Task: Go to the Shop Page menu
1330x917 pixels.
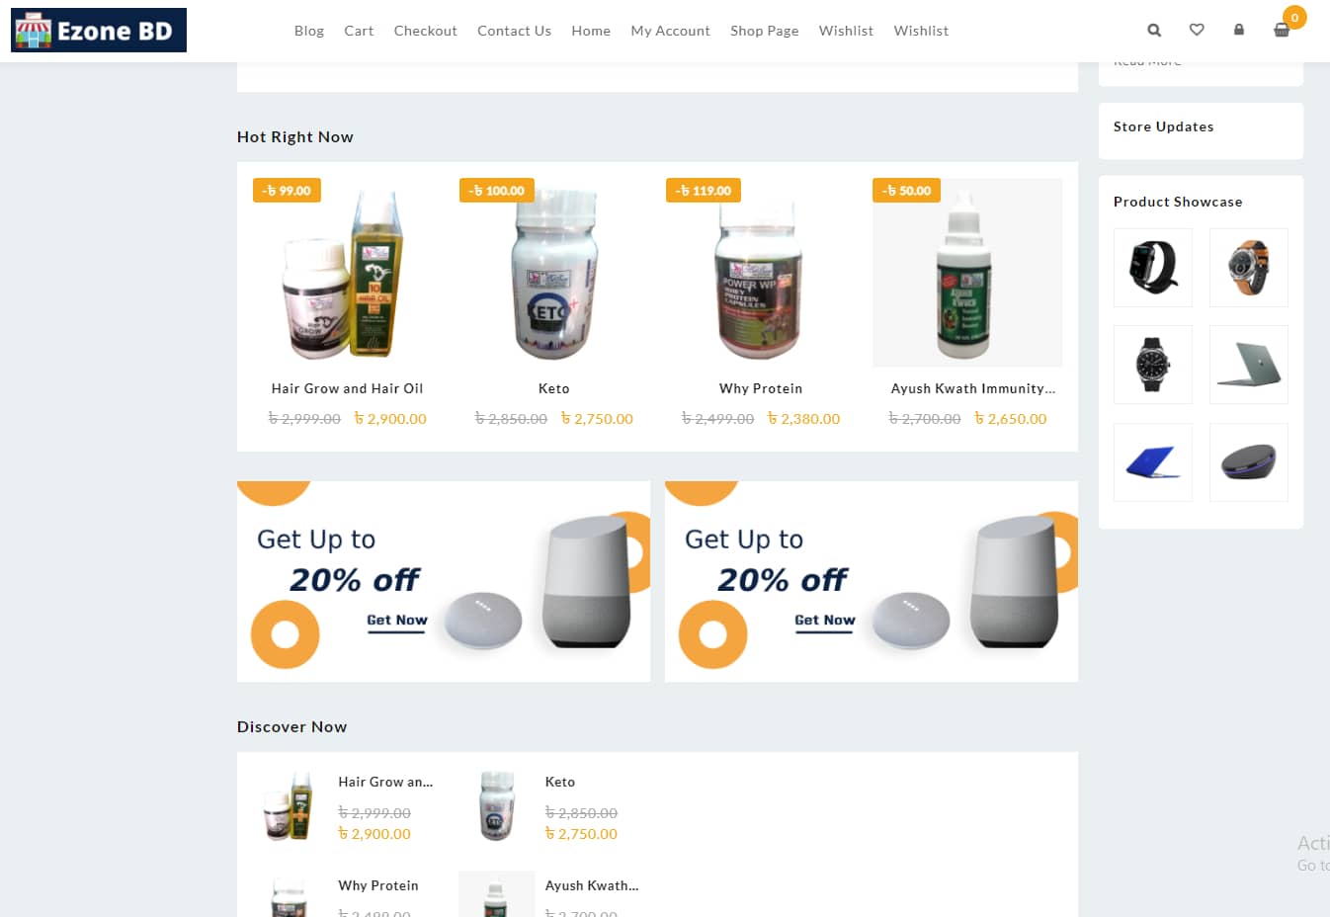Action: pyautogui.click(x=765, y=31)
